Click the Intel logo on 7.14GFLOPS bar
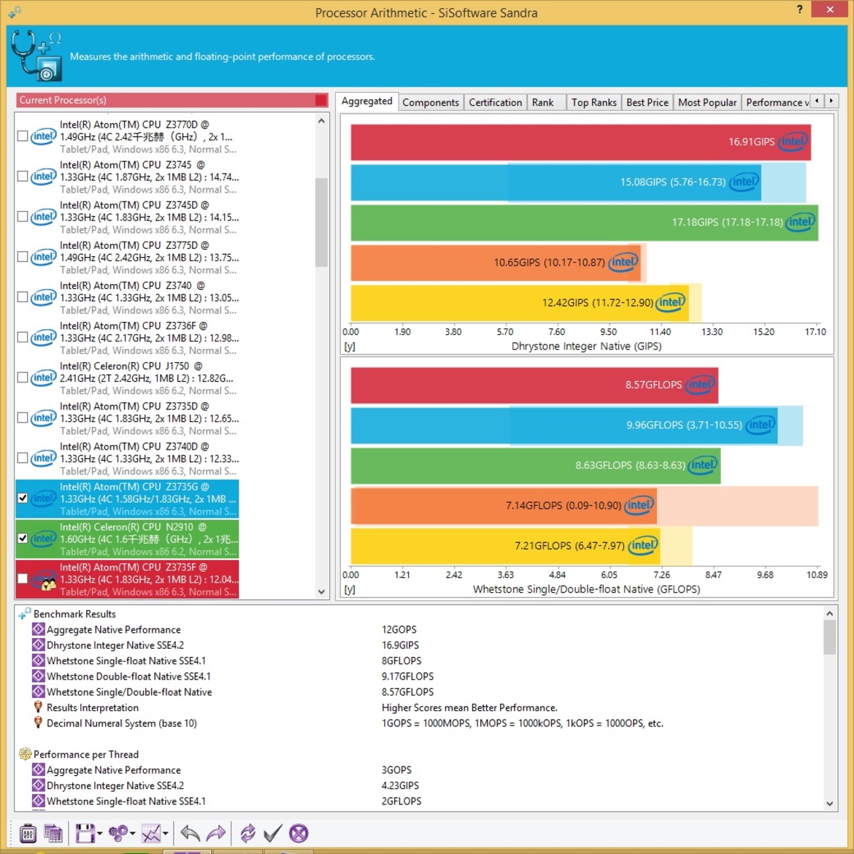854x854 pixels. [639, 505]
